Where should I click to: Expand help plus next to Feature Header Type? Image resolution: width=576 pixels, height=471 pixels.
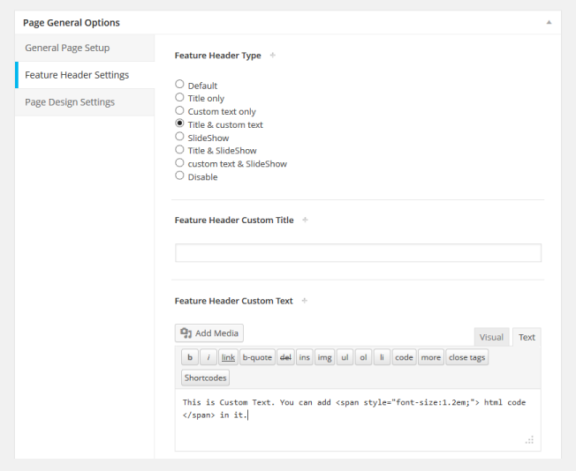pyautogui.click(x=273, y=56)
